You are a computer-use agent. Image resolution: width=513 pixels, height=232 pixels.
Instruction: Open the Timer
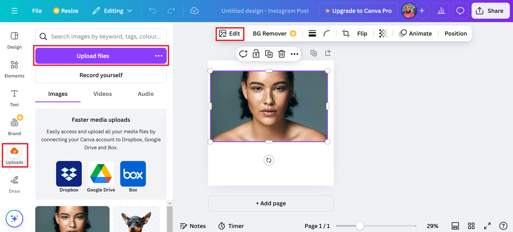[231, 226]
